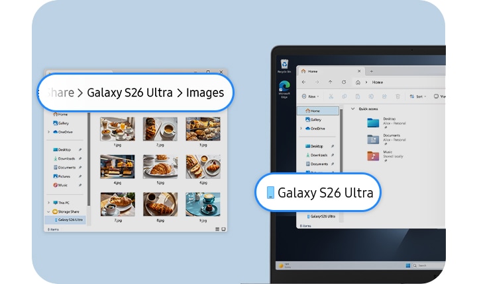This screenshot has height=284, width=477.
Task: Click the Search box on laptop taskbar
Action: point(429,266)
